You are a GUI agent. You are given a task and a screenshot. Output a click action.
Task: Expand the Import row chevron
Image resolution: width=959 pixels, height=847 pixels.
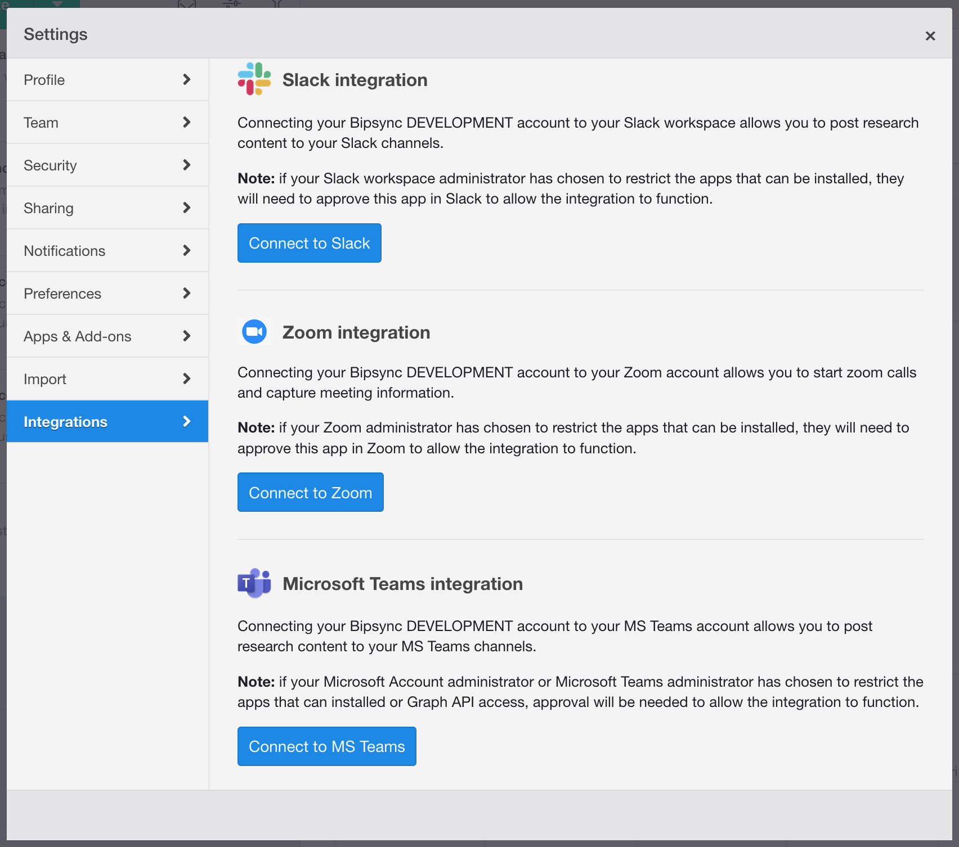pos(187,379)
